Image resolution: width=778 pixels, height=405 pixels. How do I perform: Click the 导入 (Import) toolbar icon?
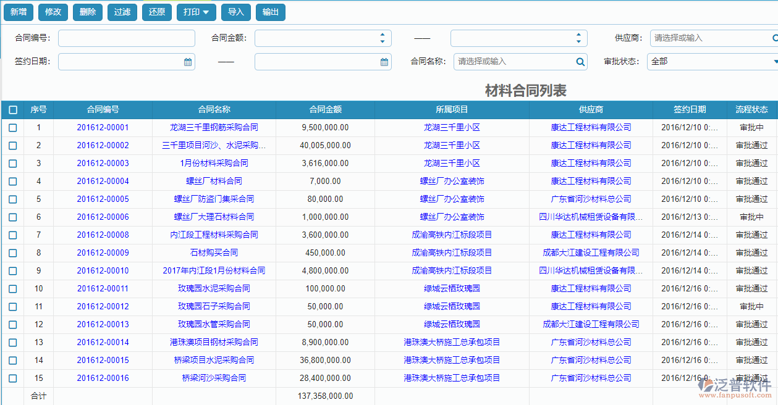point(235,12)
